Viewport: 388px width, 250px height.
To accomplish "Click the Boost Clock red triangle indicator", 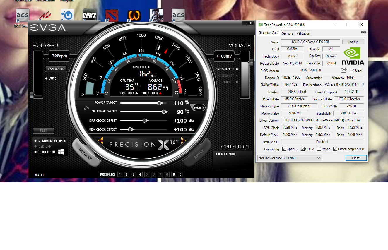I will tap(160, 93).
